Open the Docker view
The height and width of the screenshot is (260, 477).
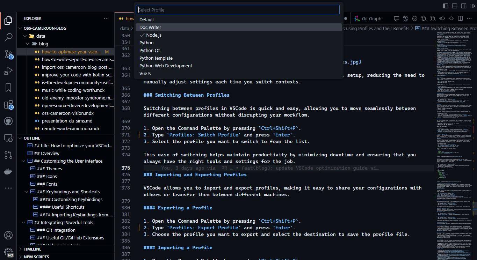pyautogui.click(x=8, y=171)
